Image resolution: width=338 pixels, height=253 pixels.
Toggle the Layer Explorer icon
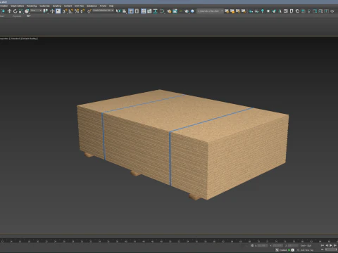137,11
